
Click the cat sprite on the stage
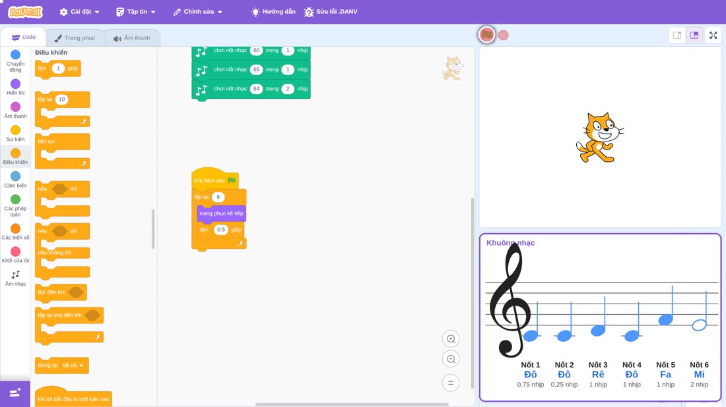[x=599, y=138]
